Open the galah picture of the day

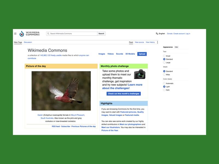(x=61, y=91)
